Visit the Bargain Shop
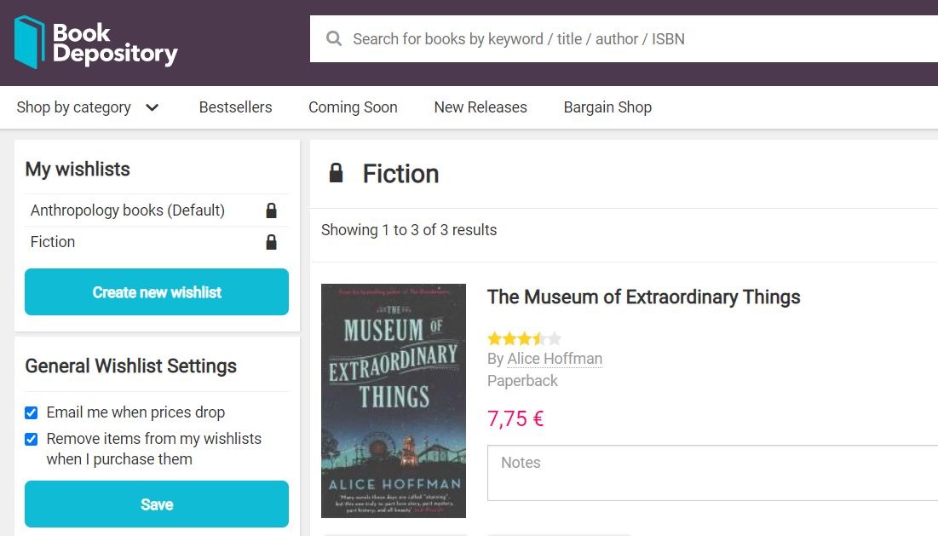Viewport: 938px width, 536px height. click(x=607, y=107)
